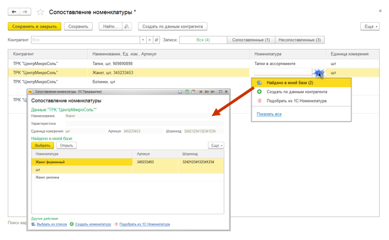Click the Показать все link
The height and width of the screenshot is (240, 389).
[269, 114]
